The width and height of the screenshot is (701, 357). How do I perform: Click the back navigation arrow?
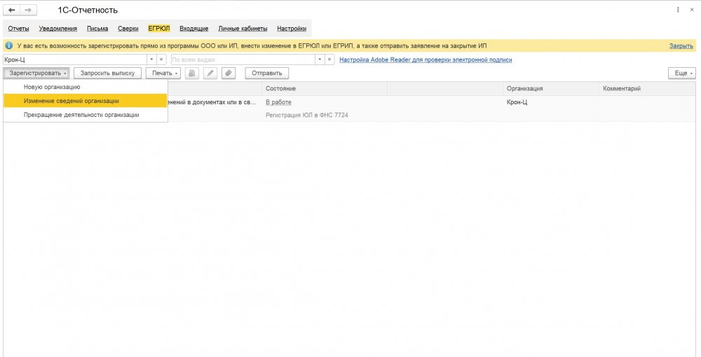[x=12, y=10]
